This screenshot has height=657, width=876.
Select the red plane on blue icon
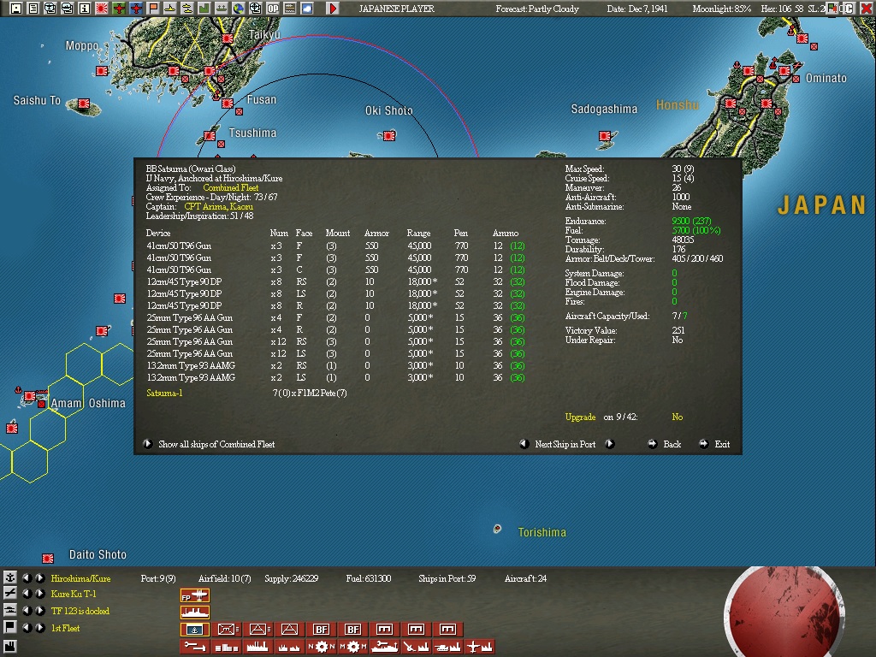(136, 9)
